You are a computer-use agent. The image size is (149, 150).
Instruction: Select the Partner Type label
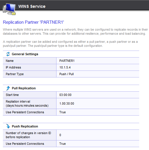[15, 74]
